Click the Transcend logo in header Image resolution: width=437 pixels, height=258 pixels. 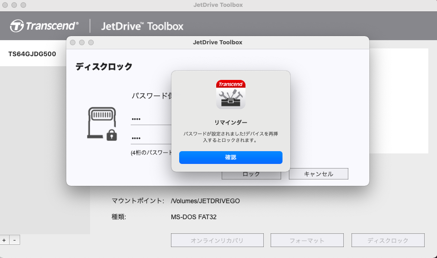point(44,26)
